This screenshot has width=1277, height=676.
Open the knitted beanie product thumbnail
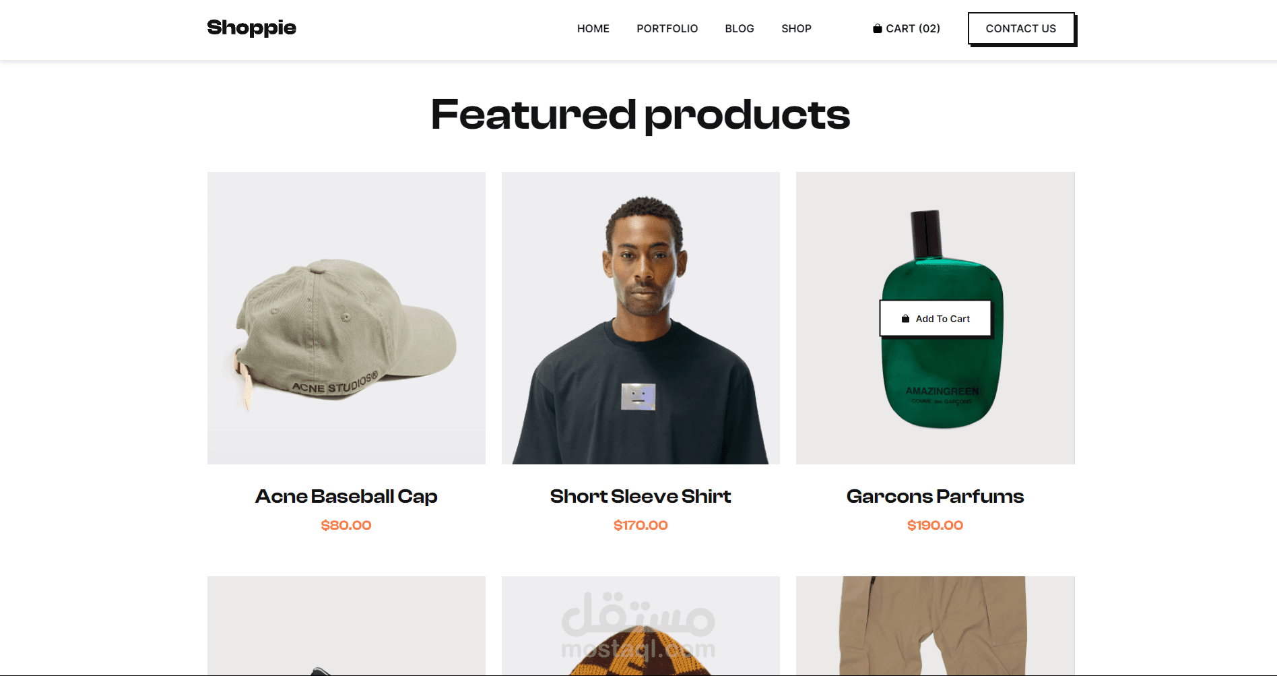(641, 625)
